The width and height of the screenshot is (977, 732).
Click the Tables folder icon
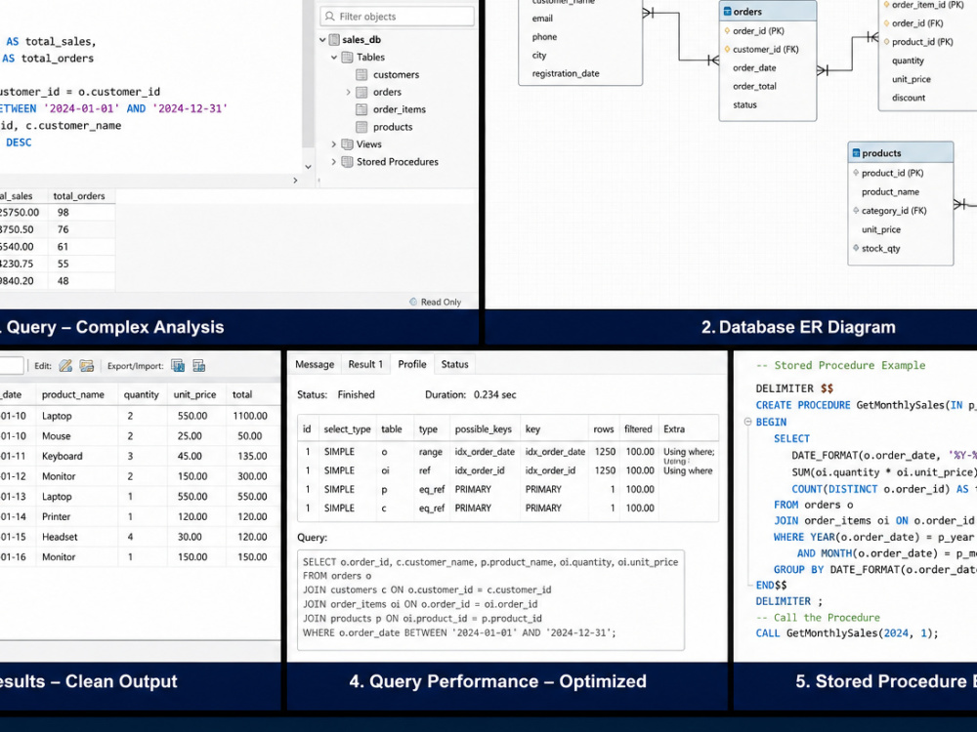348,58
